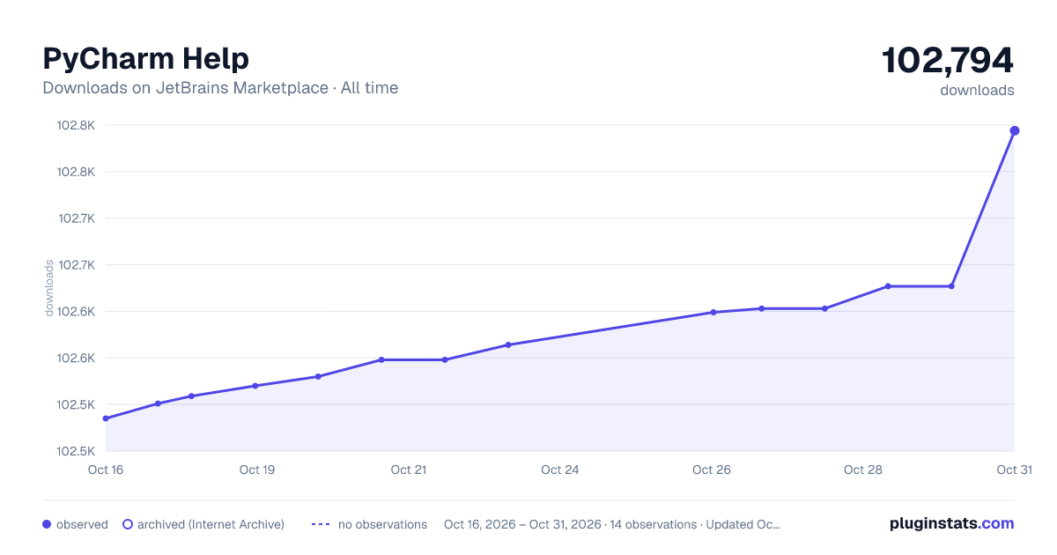This screenshot has height=555, width=1057.
Task: Click the Oct 28 axis label
Action: [863, 470]
